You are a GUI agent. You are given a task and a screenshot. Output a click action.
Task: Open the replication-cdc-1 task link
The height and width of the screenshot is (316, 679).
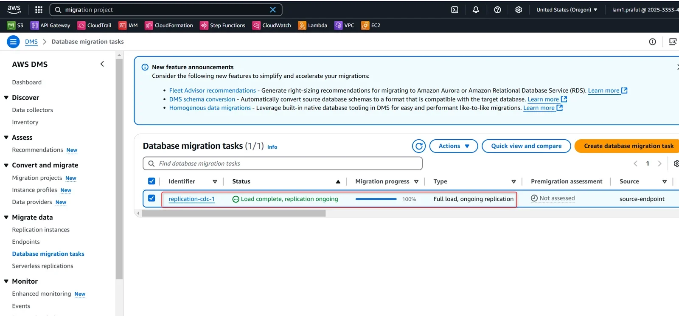click(x=191, y=199)
